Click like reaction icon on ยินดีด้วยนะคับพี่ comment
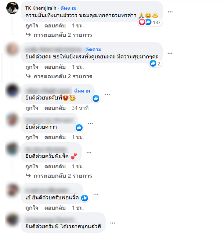The height and width of the screenshot is (241, 224). (x=96, y=98)
